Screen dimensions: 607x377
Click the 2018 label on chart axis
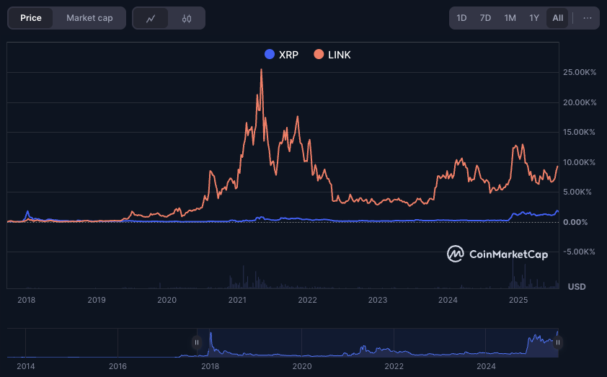(27, 300)
